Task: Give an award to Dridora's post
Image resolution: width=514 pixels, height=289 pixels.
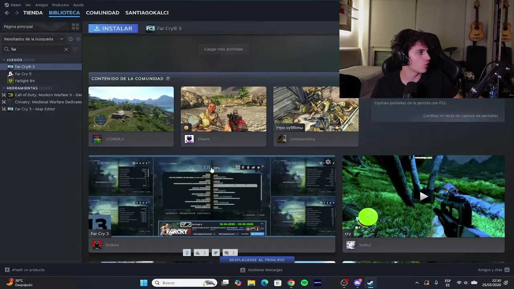Action: click(187, 253)
